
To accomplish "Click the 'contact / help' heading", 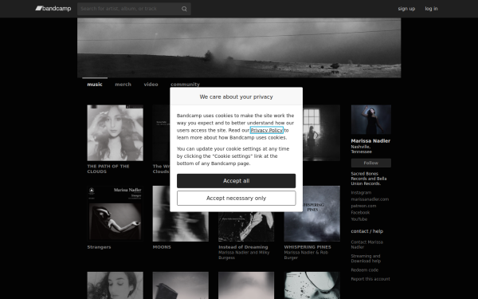I will point(367,231).
